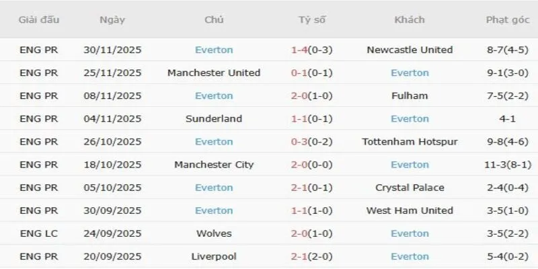Image resolution: width=538 pixels, height=269 pixels.
Task: Open the Manchester City team link
Action: pos(214,165)
